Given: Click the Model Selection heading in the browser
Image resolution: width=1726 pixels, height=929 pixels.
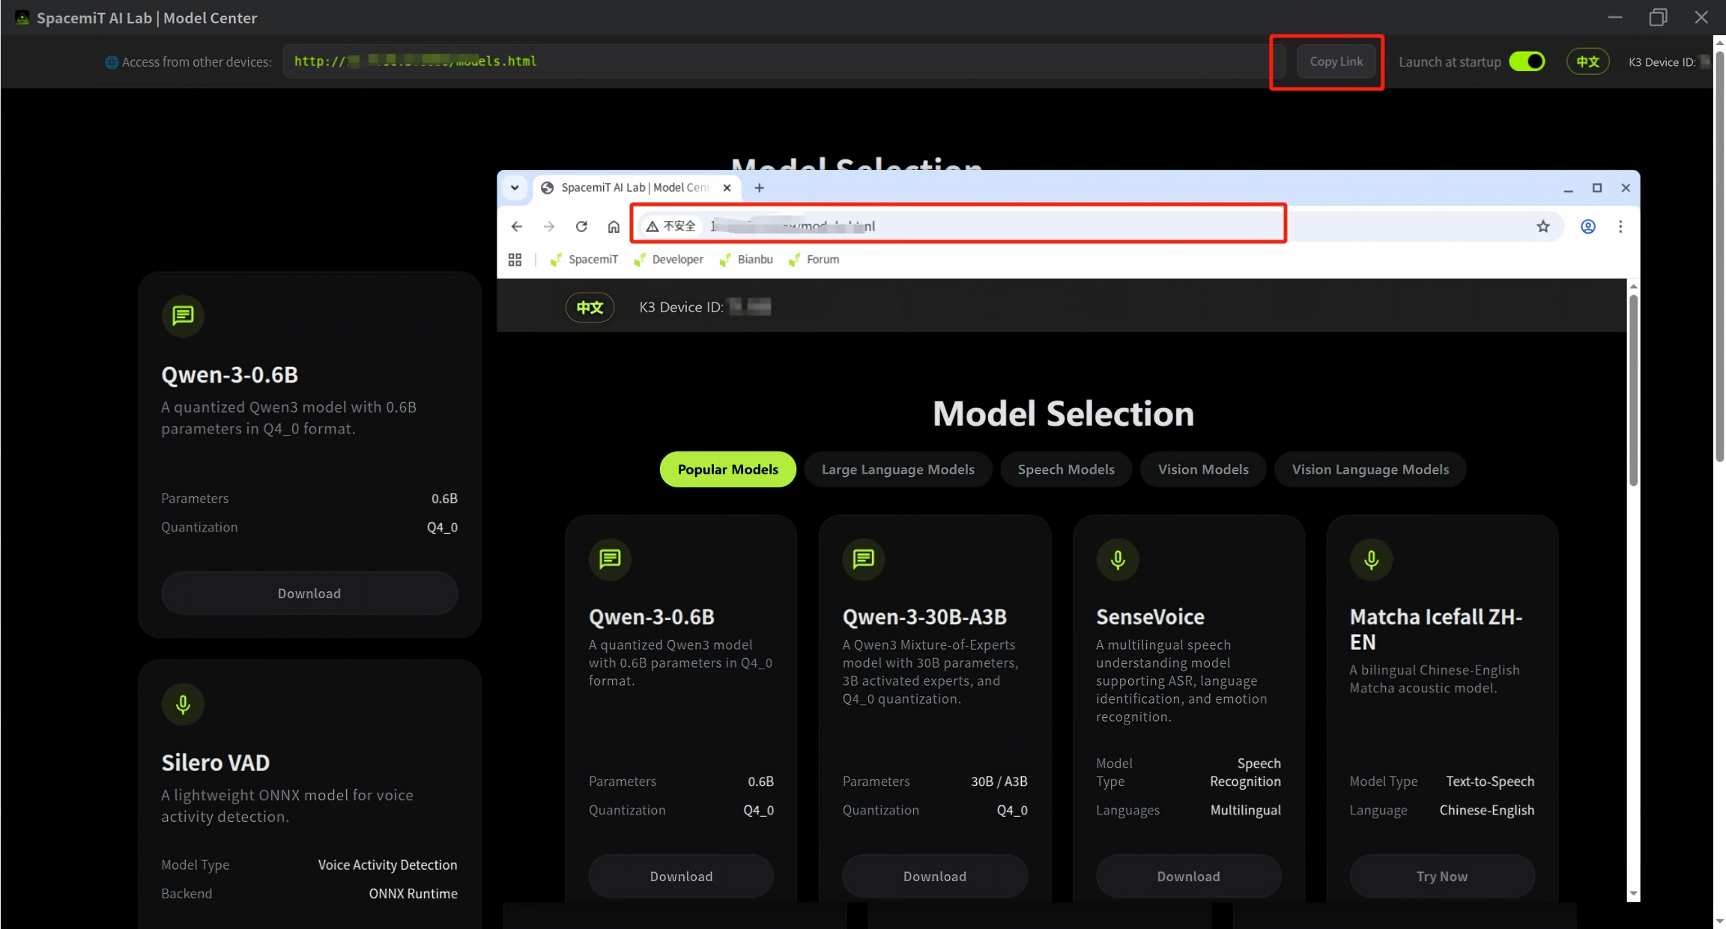Looking at the screenshot, I should pyautogui.click(x=1063, y=414).
